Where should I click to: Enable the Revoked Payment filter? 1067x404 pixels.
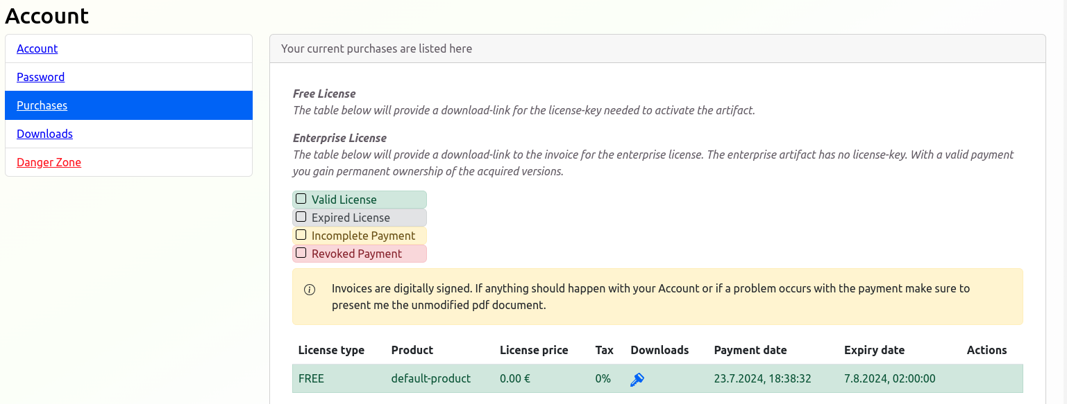pyautogui.click(x=301, y=253)
